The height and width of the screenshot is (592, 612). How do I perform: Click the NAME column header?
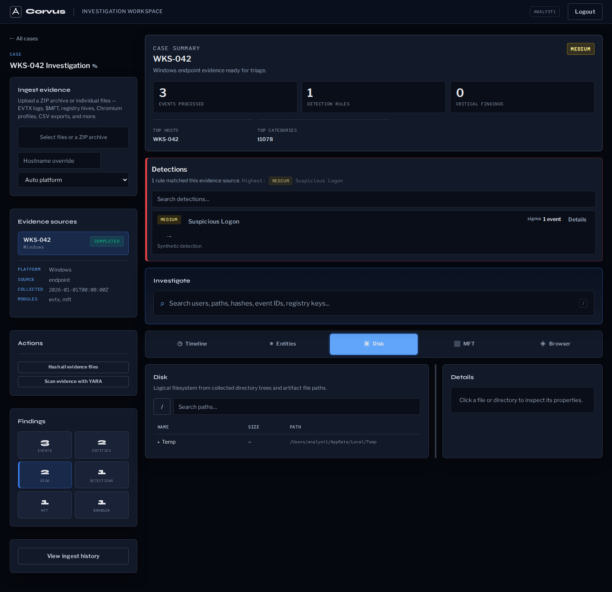click(x=163, y=427)
